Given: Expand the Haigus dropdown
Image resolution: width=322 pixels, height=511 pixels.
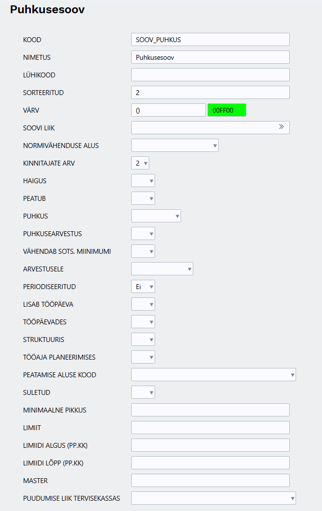Looking at the screenshot, I should (143, 181).
